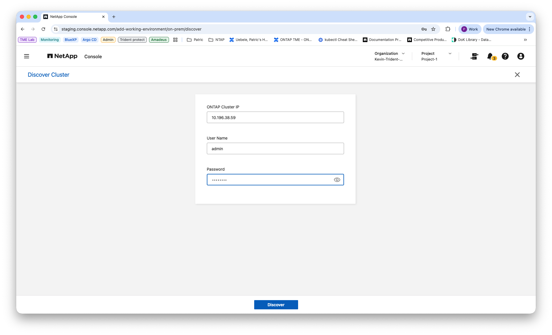Open the tab search dropdown arrow
The image size is (552, 335).
click(530, 17)
